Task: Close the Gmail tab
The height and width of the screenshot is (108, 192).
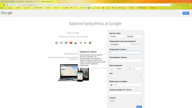Action: (36, 1)
